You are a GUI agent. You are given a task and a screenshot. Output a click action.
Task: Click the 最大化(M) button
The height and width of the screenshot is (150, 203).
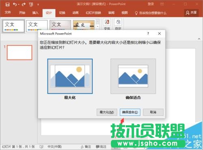click(107, 112)
